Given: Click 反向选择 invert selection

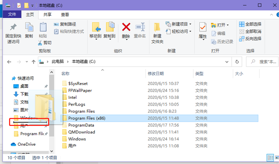Looking at the screenshot, I should (250, 39).
